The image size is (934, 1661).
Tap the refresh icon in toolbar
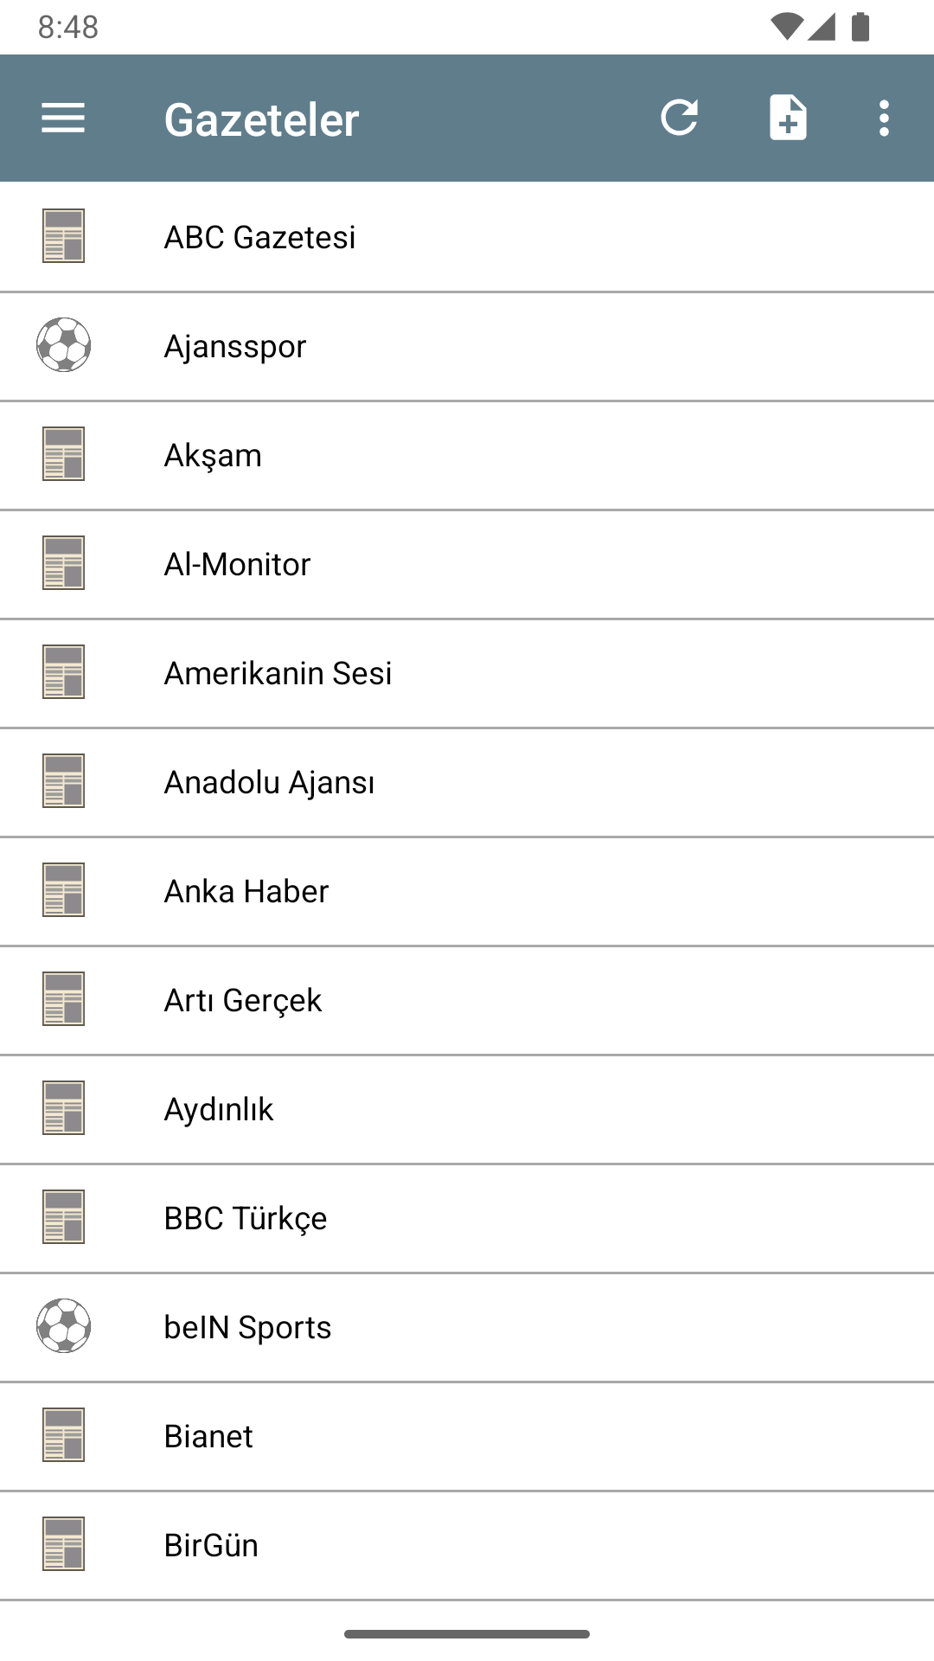(680, 119)
